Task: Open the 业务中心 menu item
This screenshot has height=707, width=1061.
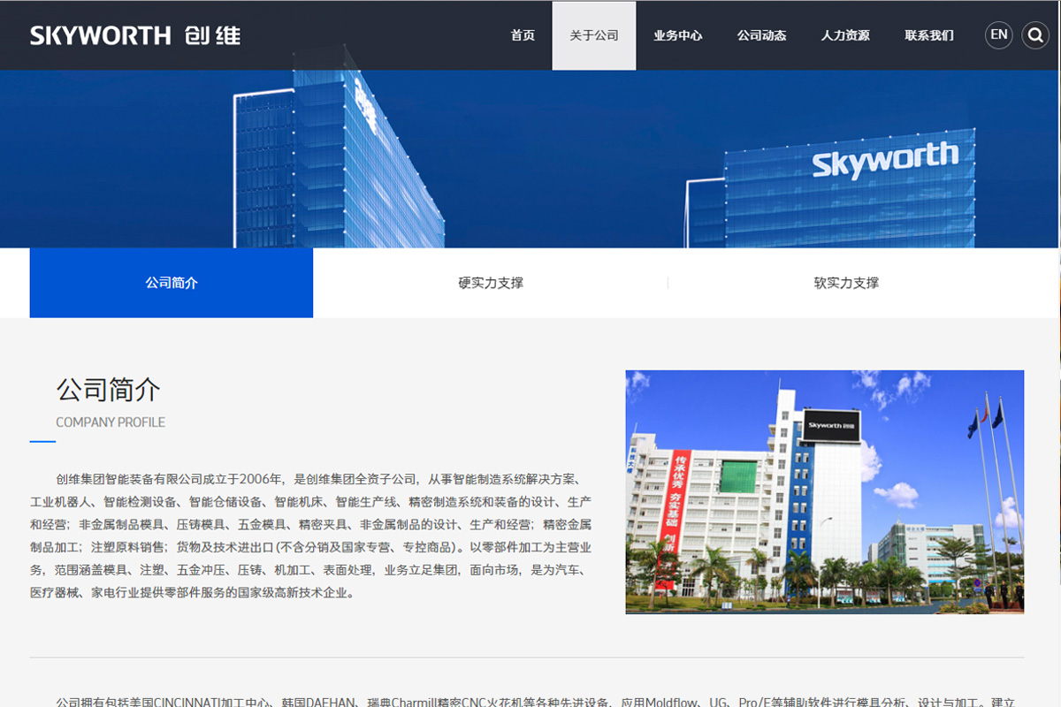Action: coord(678,35)
